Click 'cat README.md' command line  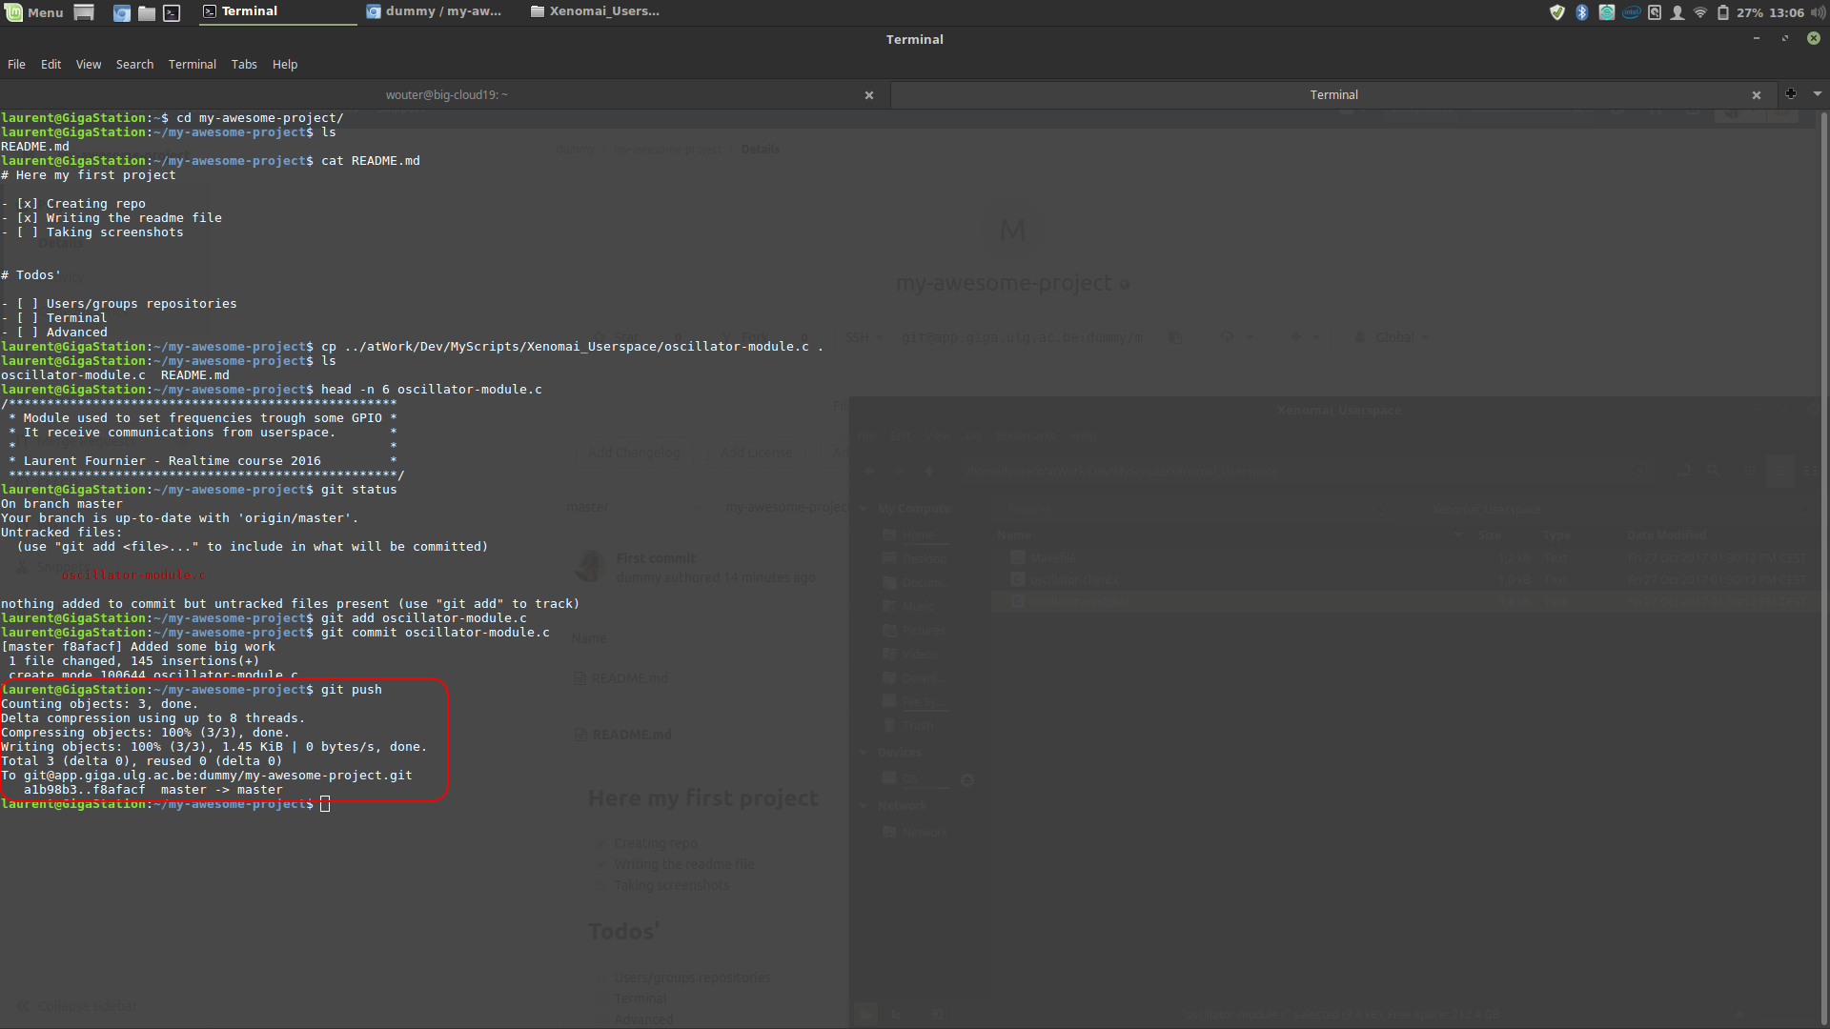point(211,161)
